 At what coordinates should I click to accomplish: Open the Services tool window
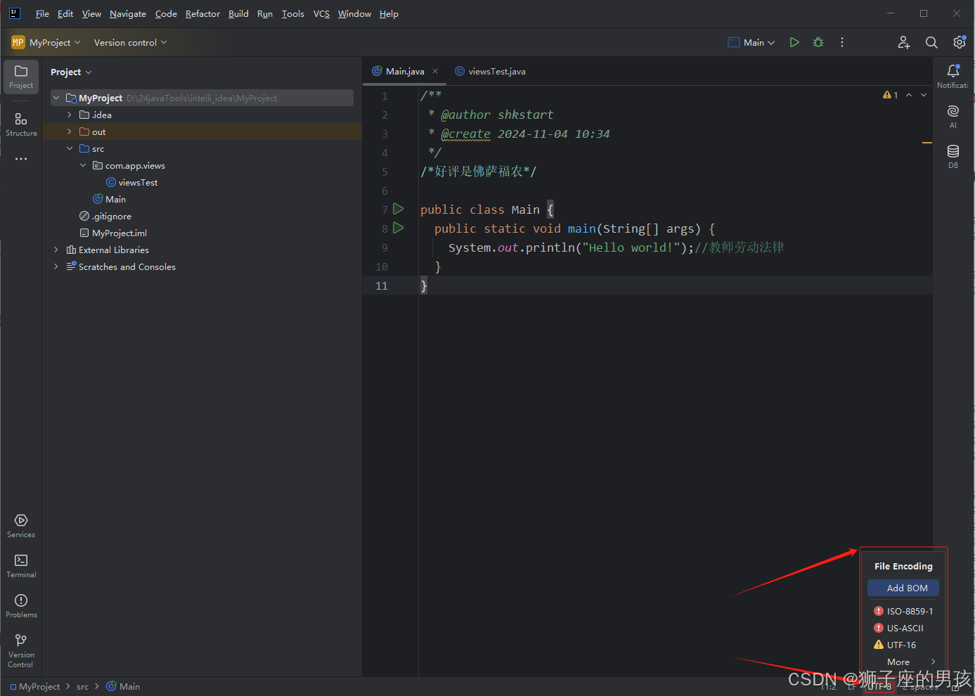(x=21, y=525)
